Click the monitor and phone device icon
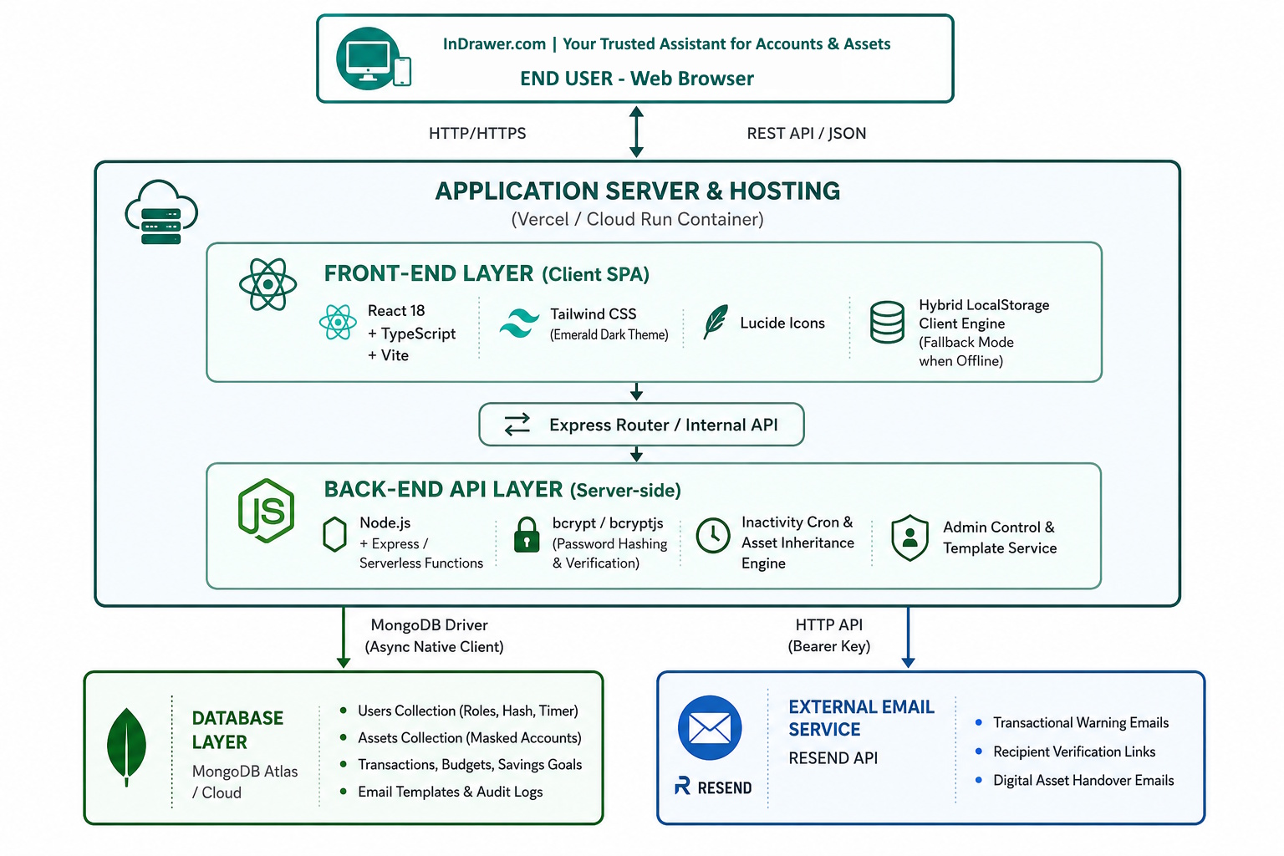The image size is (1284, 856). [373, 59]
